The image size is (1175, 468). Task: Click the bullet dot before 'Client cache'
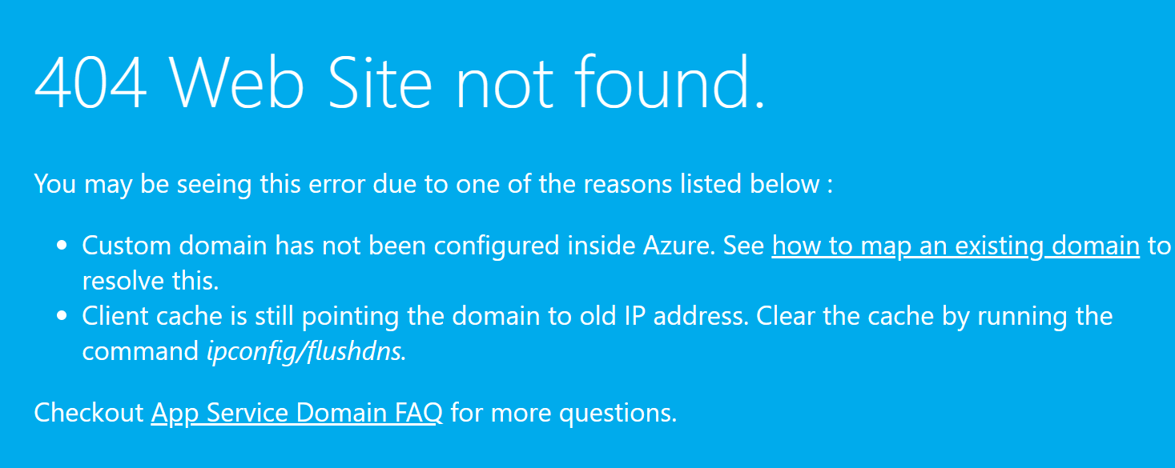click(x=62, y=317)
